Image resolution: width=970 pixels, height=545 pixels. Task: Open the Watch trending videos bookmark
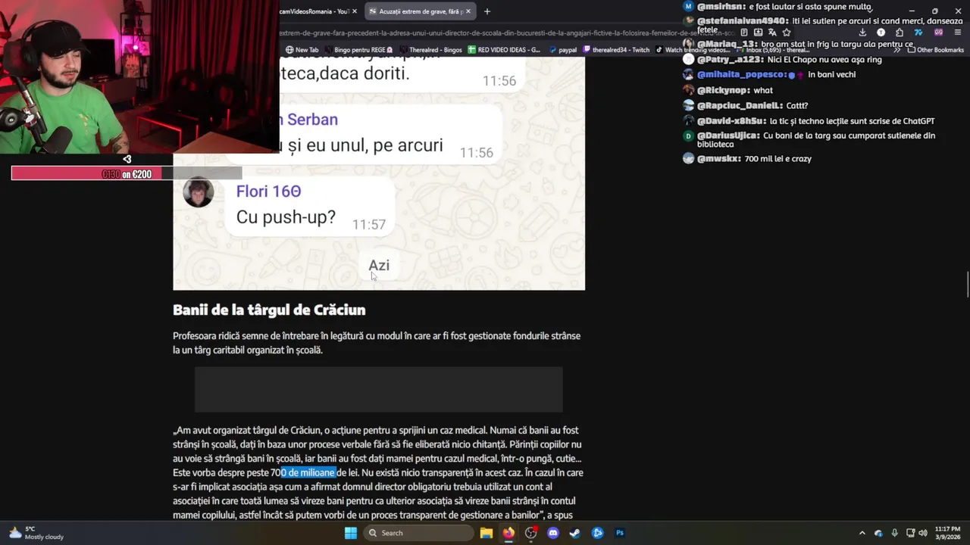693,50
